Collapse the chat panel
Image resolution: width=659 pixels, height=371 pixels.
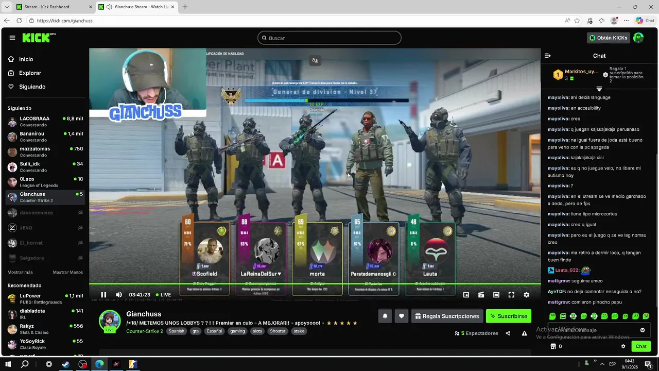[548, 56]
